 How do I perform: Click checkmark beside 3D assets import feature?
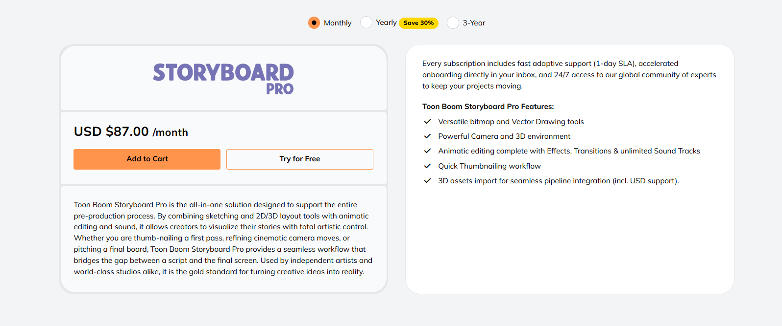click(427, 181)
